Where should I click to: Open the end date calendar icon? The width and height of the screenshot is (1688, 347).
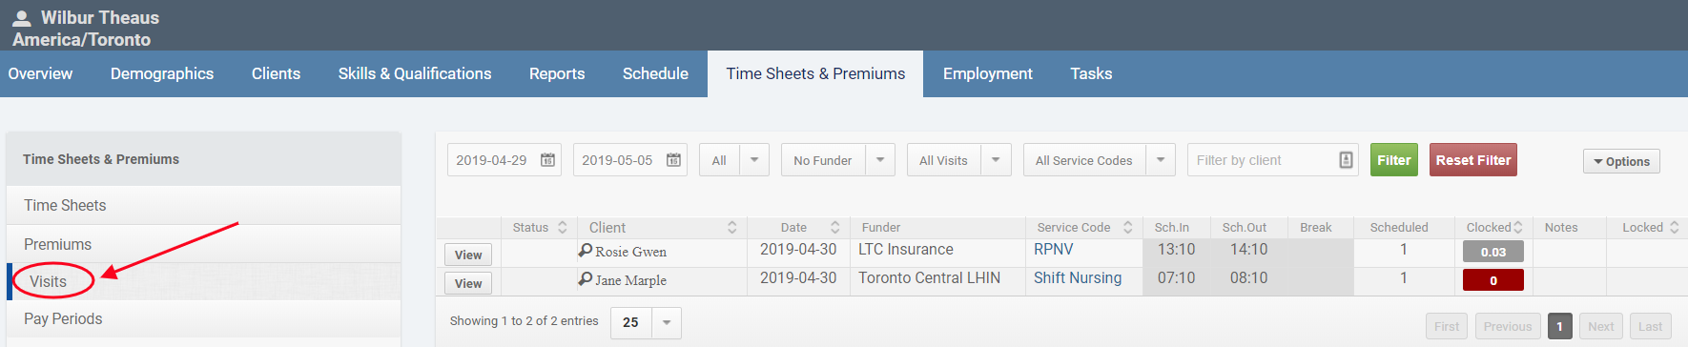pos(673,160)
